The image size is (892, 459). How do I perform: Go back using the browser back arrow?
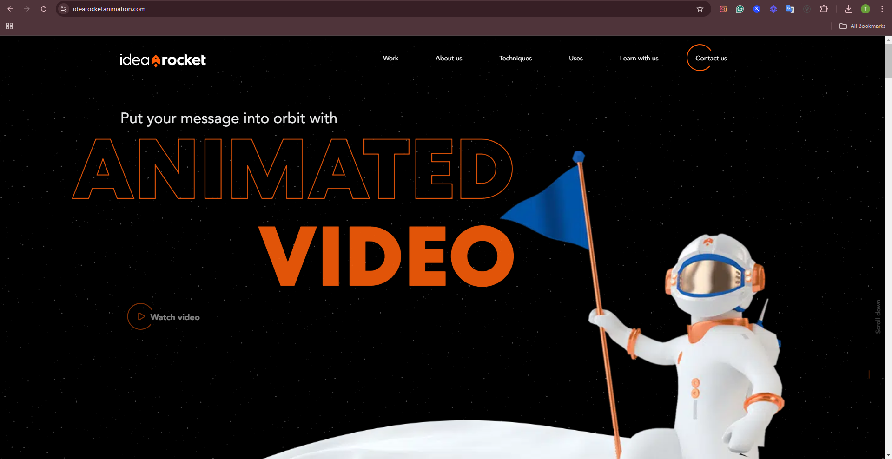[10, 9]
